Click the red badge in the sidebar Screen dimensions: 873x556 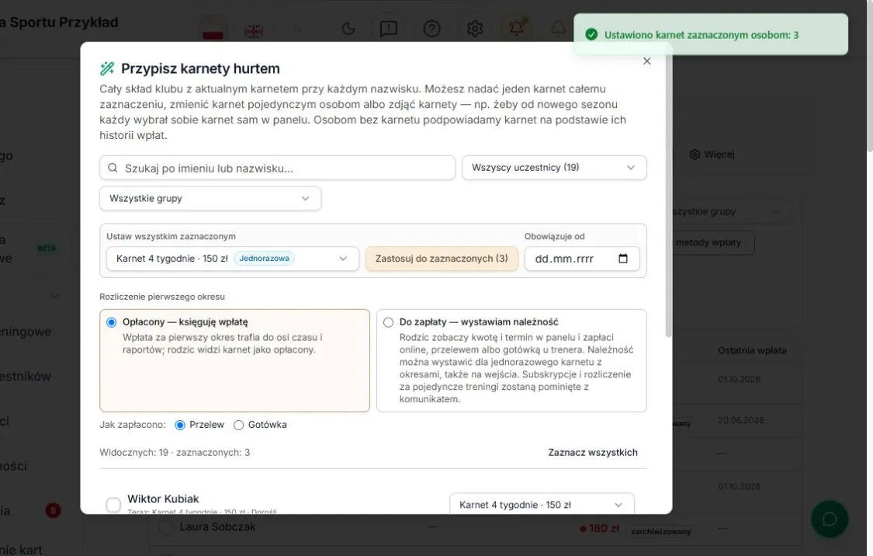pyautogui.click(x=53, y=510)
